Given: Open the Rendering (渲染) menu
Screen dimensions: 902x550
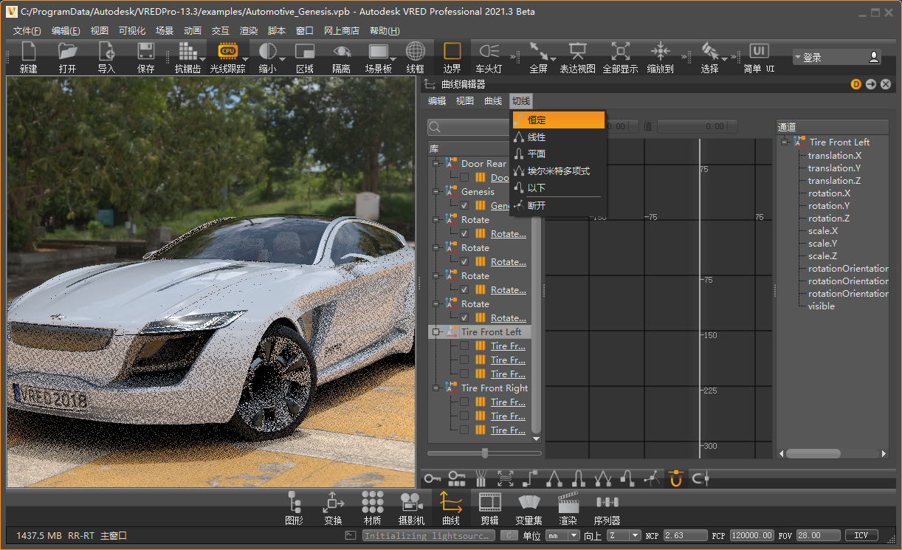Looking at the screenshot, I should tap(249, 31).
